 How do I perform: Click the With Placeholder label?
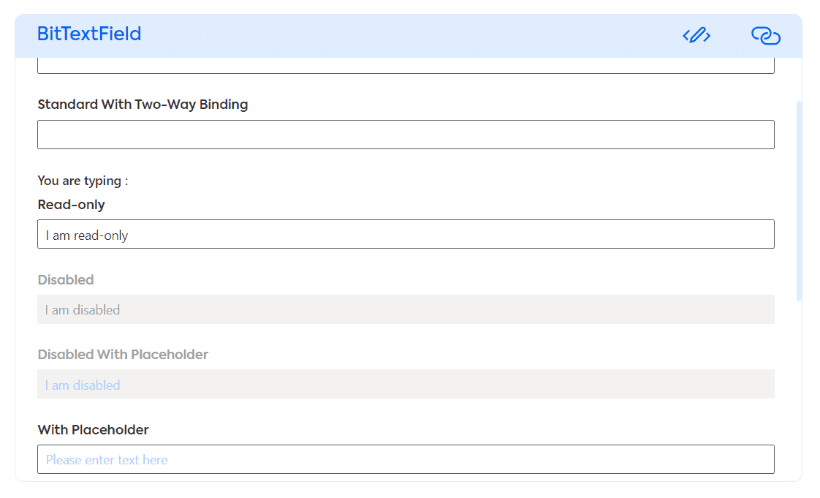pos(93,429)
